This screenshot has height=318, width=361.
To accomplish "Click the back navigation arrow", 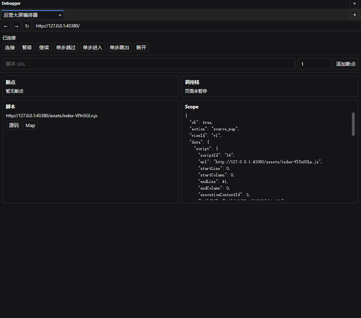I will pyautogui.click(x=6, y=26).
